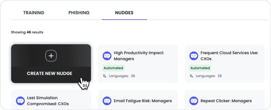Click the Repeat Clicker bot icon

[x=194, y=101]
